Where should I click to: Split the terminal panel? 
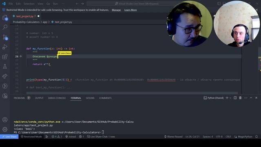pyautogui.click(x=235, y=98)
